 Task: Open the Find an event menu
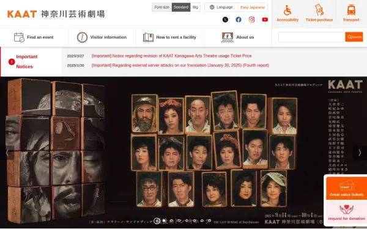pos(34,37)
